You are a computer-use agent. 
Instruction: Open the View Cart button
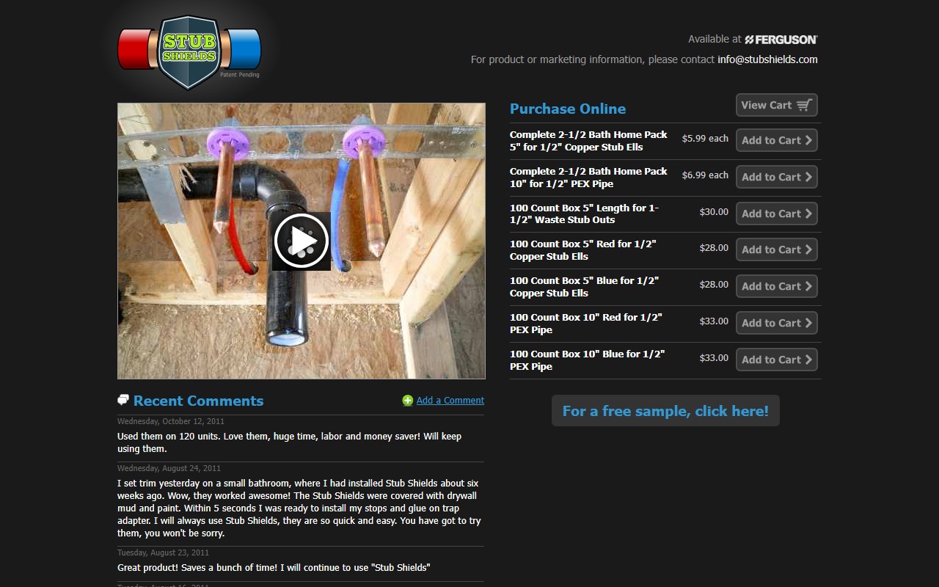click(776, 105)
